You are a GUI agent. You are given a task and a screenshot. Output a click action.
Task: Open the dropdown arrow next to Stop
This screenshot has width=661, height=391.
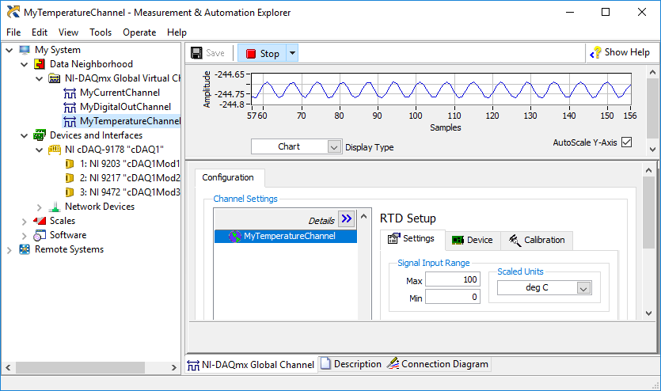(x=292, y=54)
